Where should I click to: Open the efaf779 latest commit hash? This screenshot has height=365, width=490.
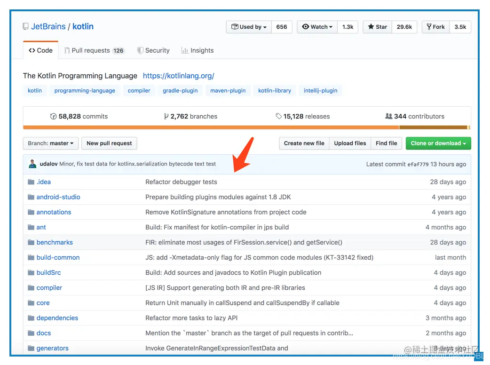418,164
